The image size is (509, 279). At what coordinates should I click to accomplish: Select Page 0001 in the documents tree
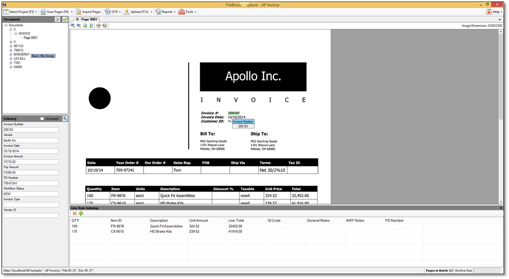click(x=30, y=38)
